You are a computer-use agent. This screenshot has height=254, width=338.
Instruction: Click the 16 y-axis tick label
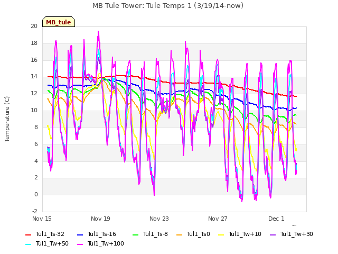point(34,60)
